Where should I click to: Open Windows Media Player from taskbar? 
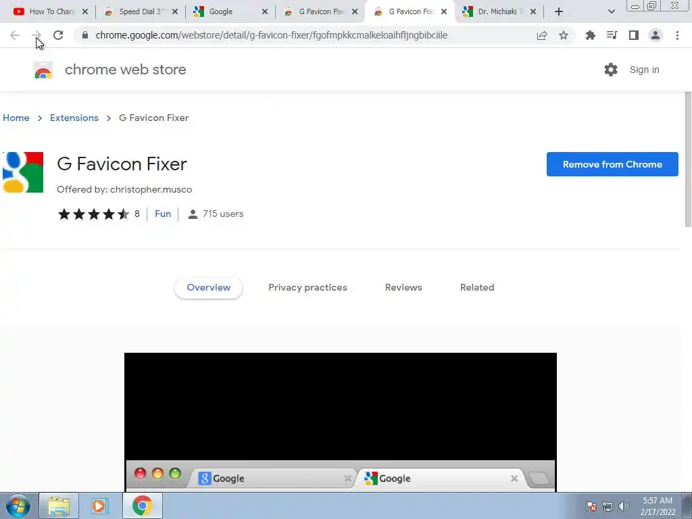99,505
